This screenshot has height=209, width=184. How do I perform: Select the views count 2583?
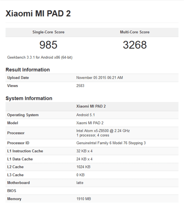tap(80, 86)
